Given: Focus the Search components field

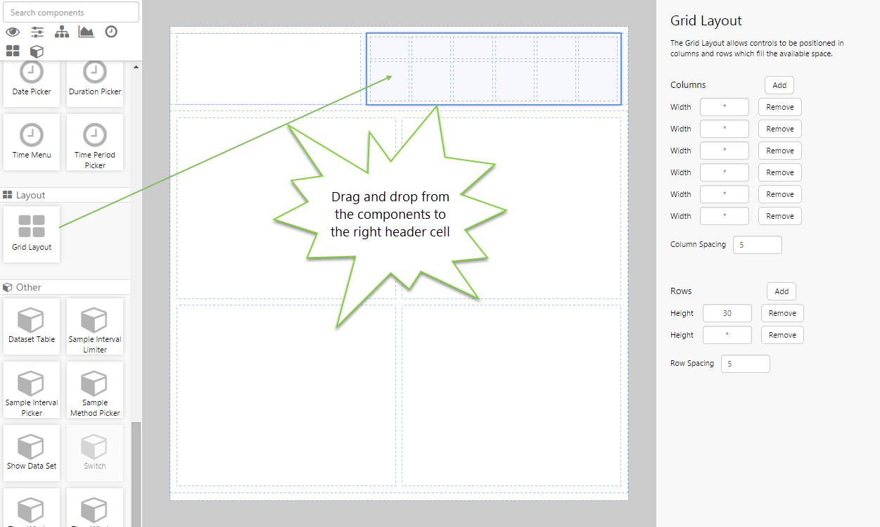Looking at the screenshot, I should (x=70, y=12).
